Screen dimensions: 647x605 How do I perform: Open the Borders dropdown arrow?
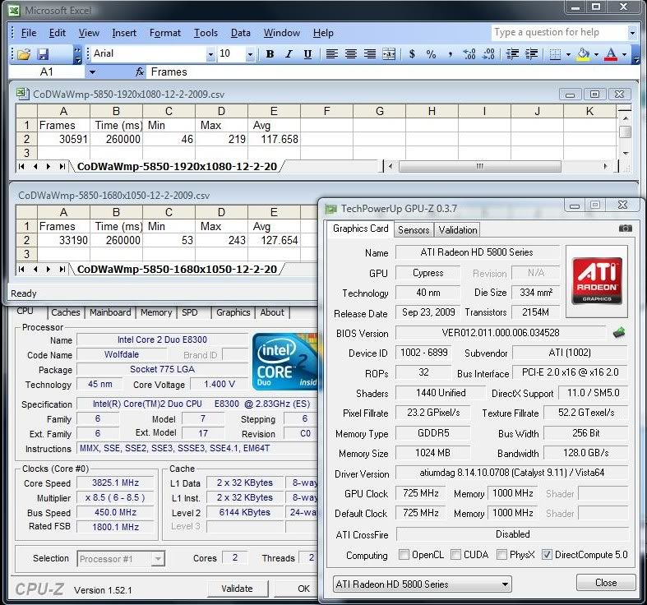pyautogui.click(x=568, y=54)
